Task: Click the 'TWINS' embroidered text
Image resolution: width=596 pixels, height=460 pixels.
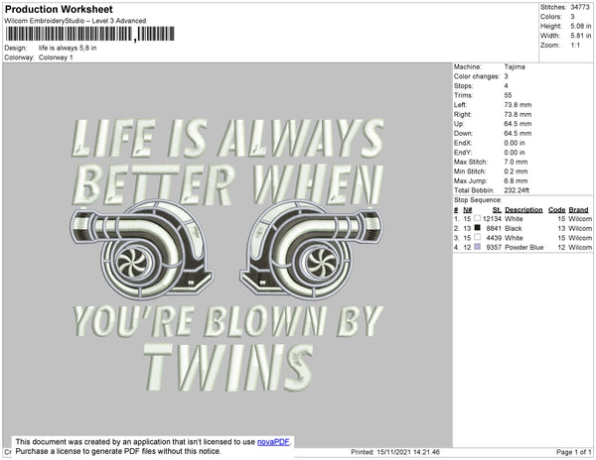Action: 228,367
